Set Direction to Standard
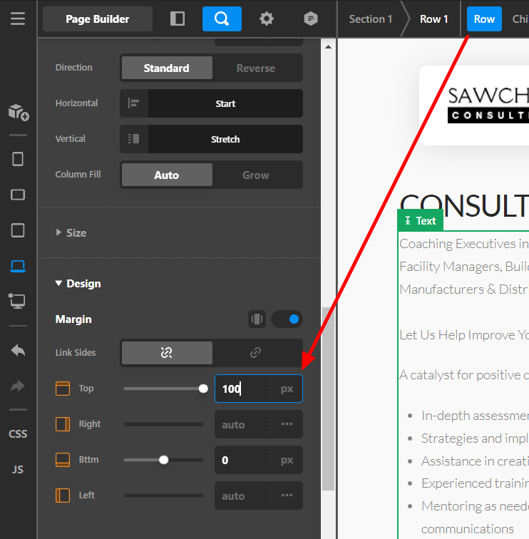Image resolution: width=529 pixels, height=539 pixels. point(167,68)
